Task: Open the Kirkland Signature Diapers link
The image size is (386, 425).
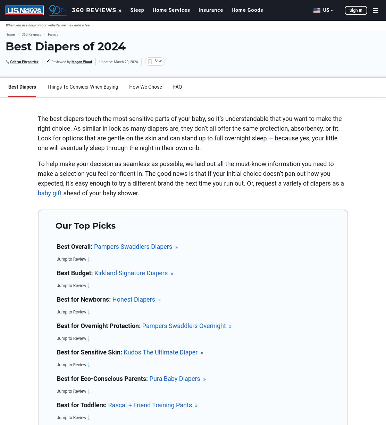Action: click(x=134, y=273)
